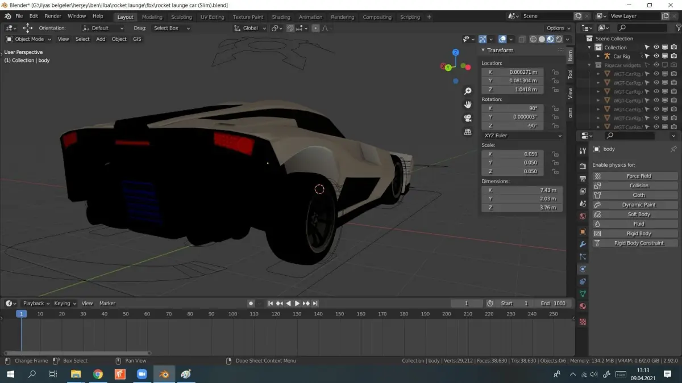The width and height of the screenshot is (682, 383).
Task: Open viewport shading options dropdown arrow
Action: coord(568,39)
